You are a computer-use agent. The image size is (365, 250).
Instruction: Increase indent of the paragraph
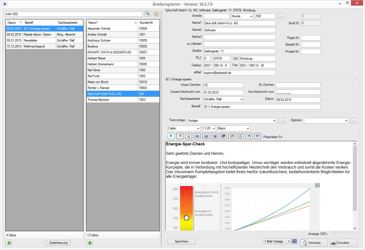(x=223, y=136)
